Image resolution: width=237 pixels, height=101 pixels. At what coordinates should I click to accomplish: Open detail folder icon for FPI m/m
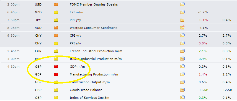(x=182, y=12)
